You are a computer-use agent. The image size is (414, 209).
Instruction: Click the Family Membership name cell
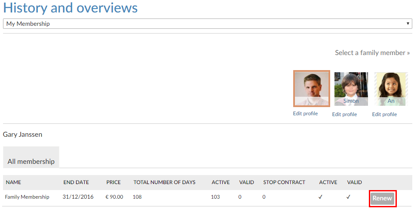coord(27,197)
